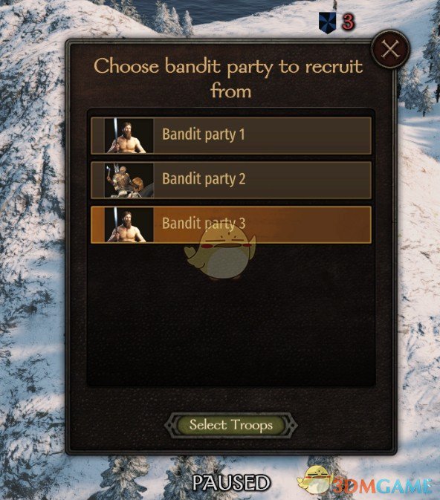Screen dimensions: 440x500
Task: Click the PAUSED game status label
Action: click(x=231, y=483)
